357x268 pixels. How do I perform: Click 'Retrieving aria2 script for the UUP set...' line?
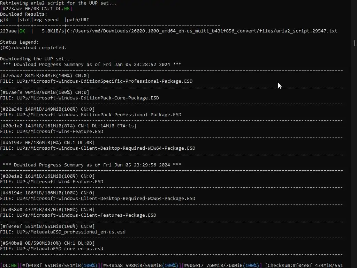58,3
